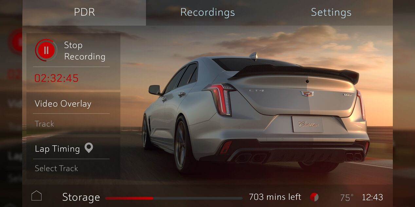The height and width of the screenshot is (207, 415).
Task: Select the recording timer showing 02:32:45
Action: pos(56,78)
